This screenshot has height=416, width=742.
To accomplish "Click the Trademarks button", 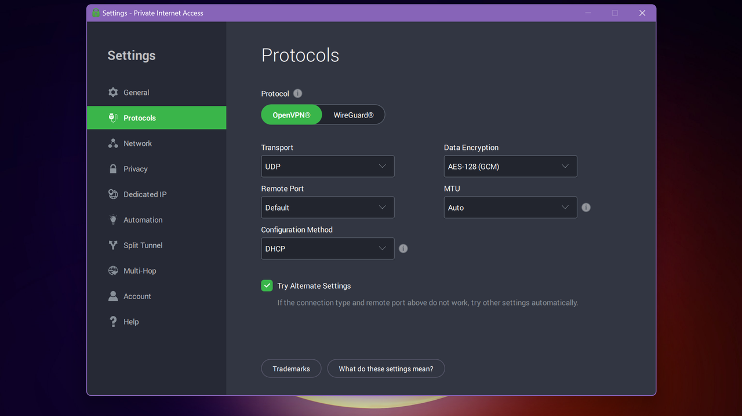I will point(291,369).
